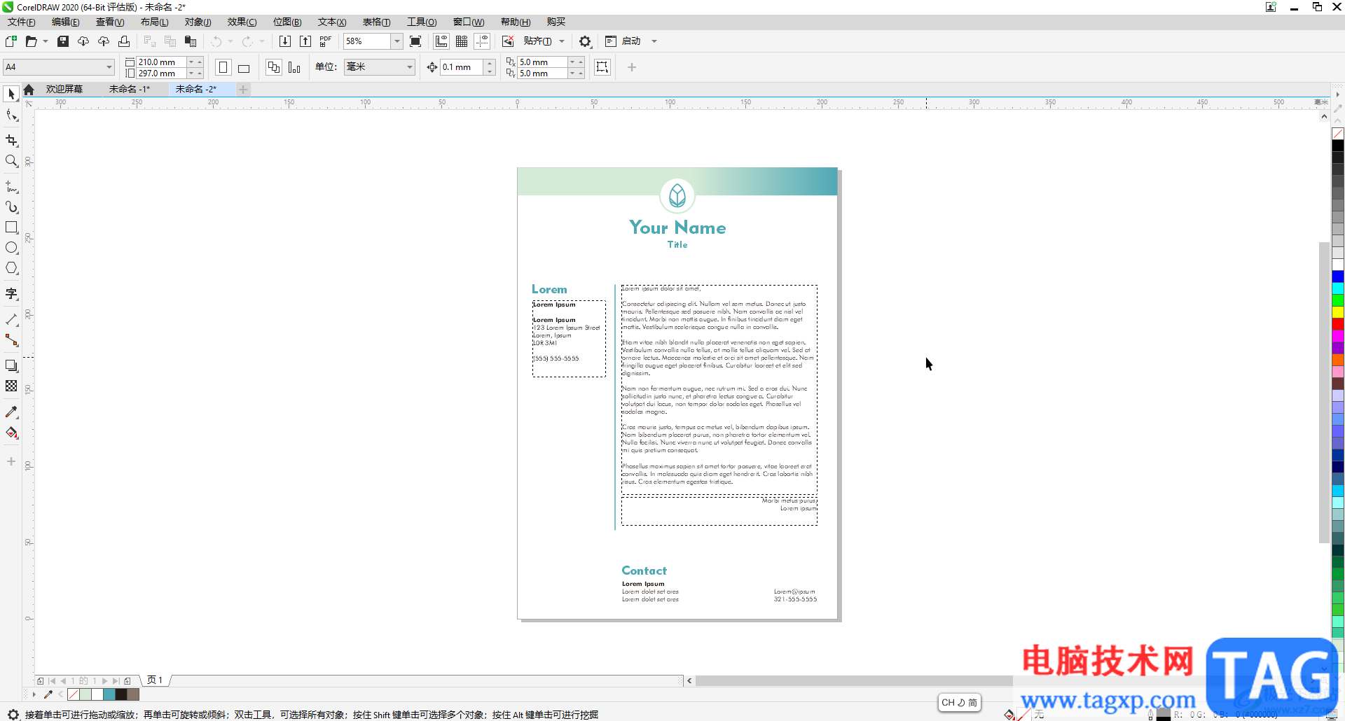The height and width of the screenshot is (721, 1345).
Task: Select the Polygon tool
Action: click(x=11, y=268)
